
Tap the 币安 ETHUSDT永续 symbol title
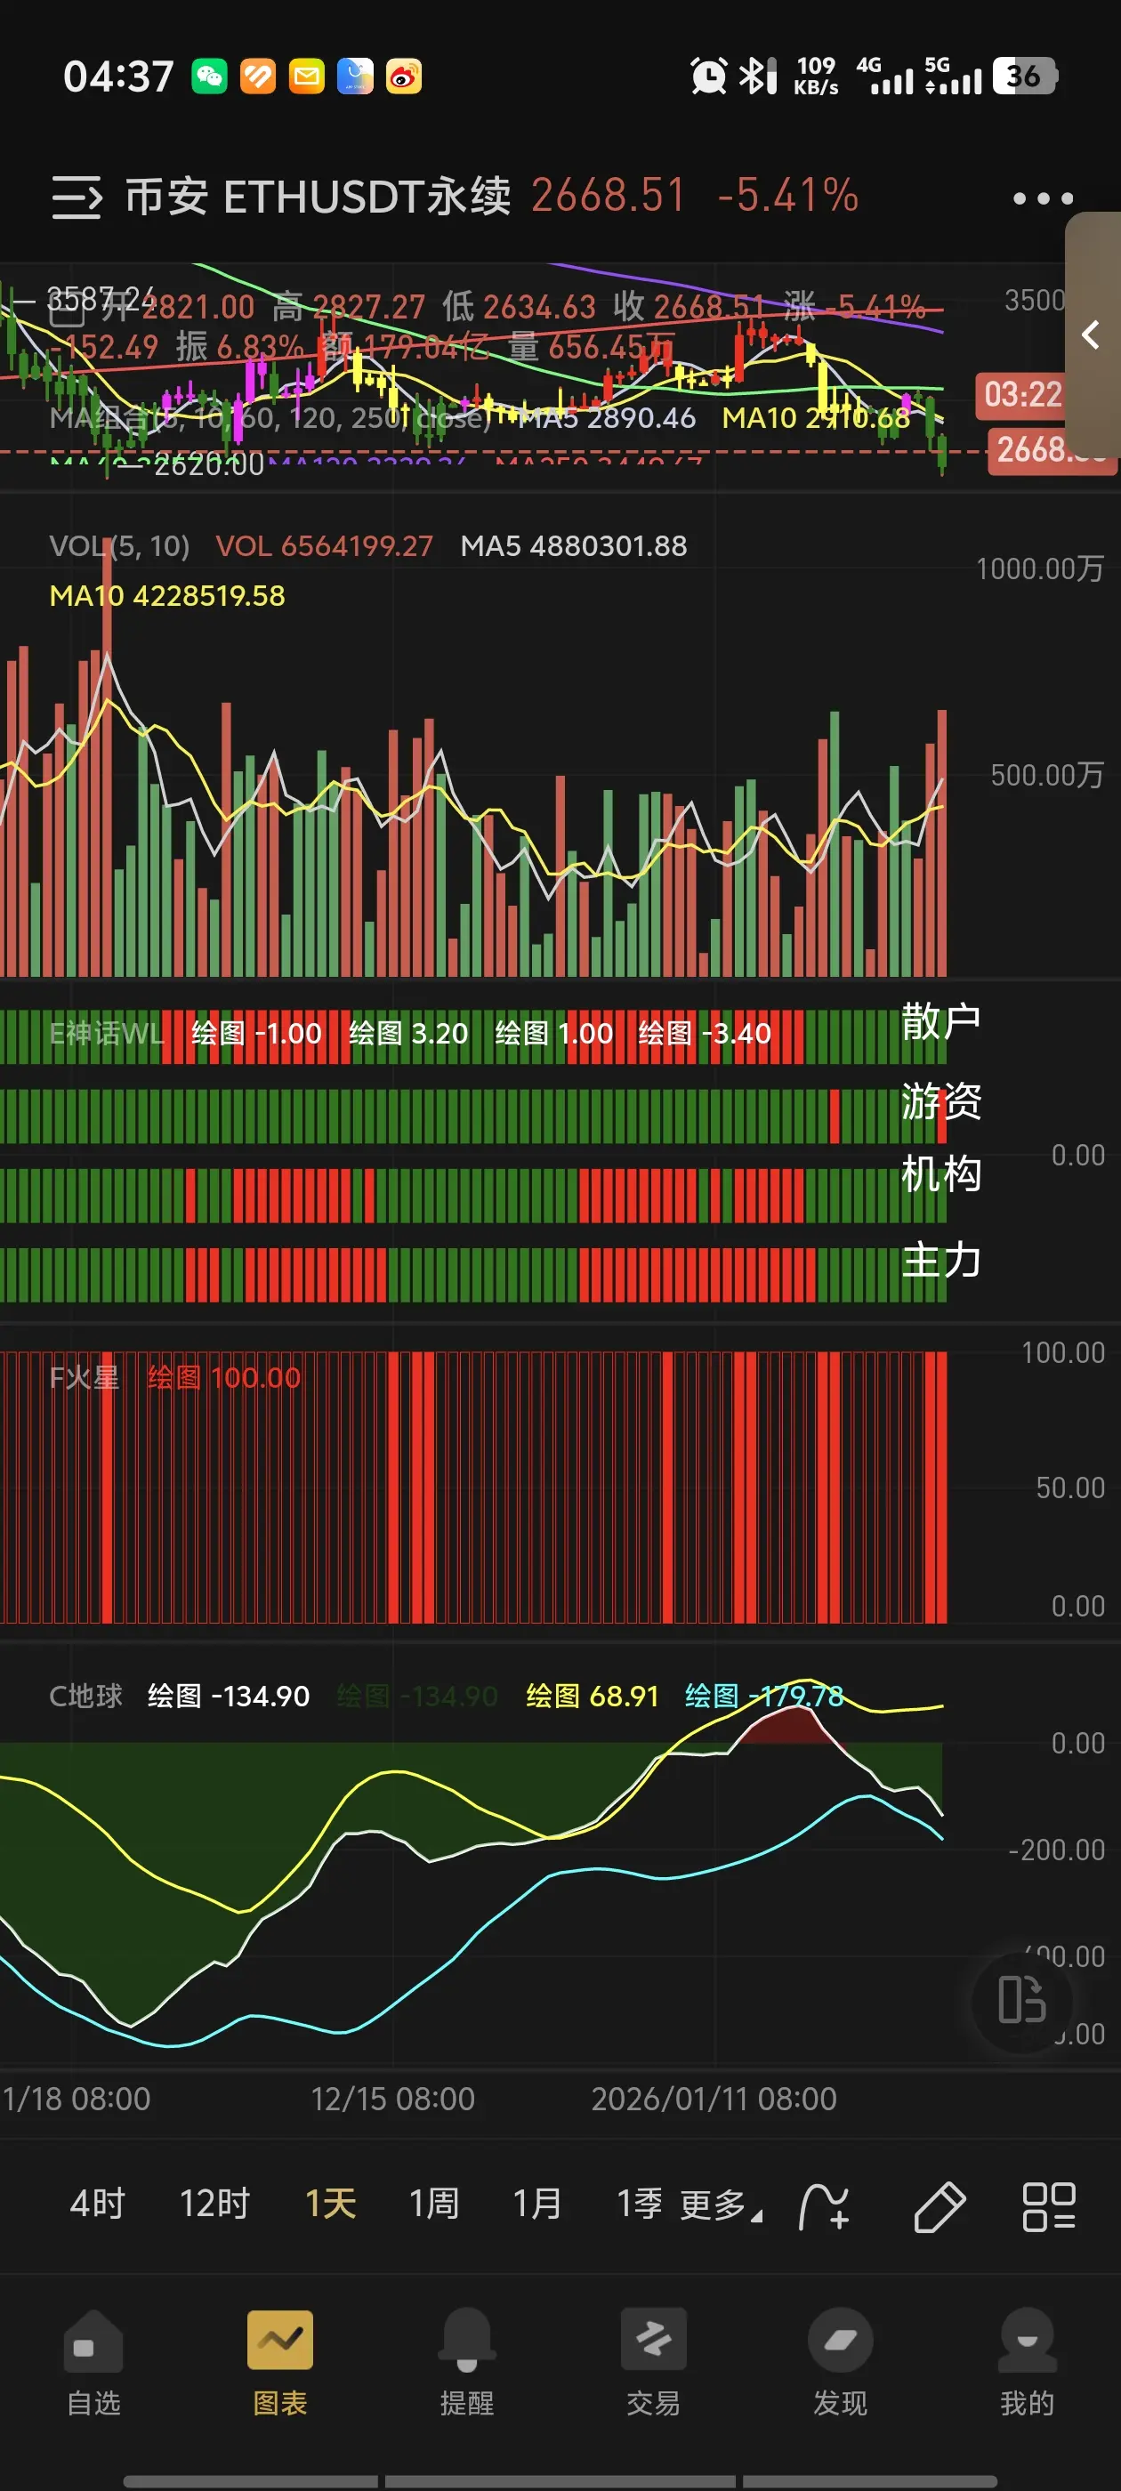(x=318, y=198)
